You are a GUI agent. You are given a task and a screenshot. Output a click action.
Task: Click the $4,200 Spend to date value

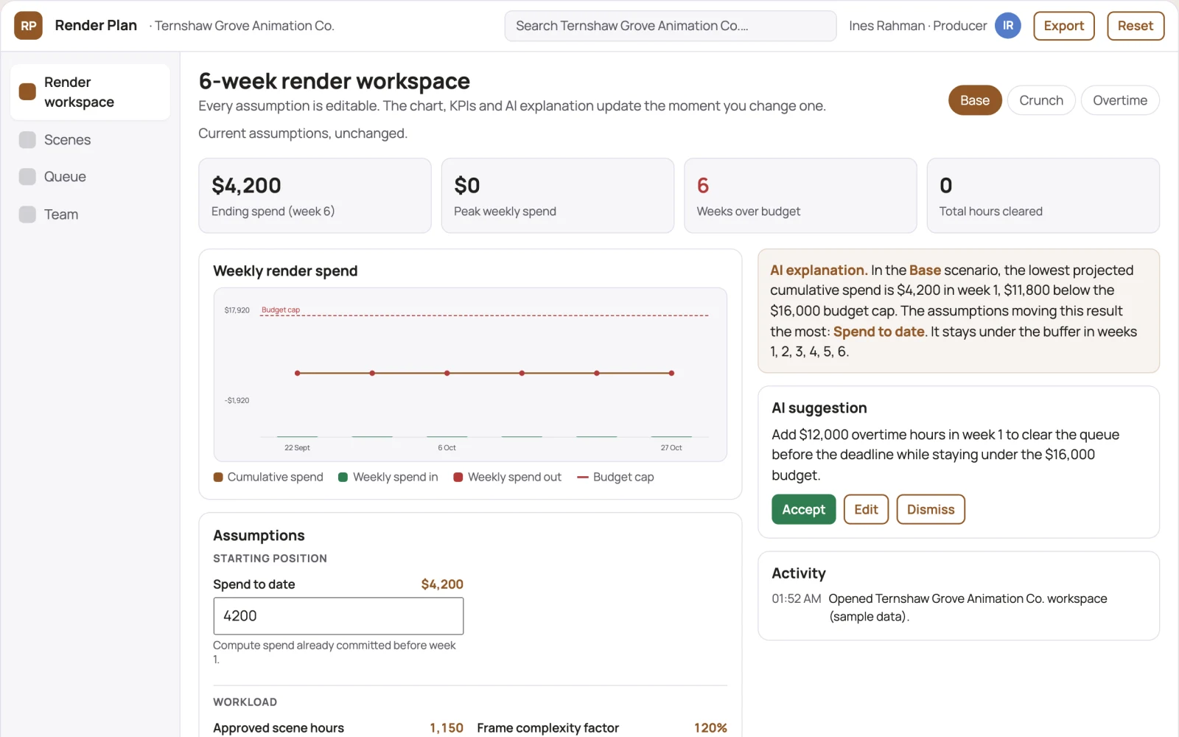click(442, 584)
